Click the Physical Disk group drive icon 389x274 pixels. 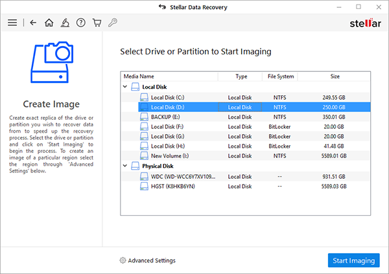[x=136, y=166]
